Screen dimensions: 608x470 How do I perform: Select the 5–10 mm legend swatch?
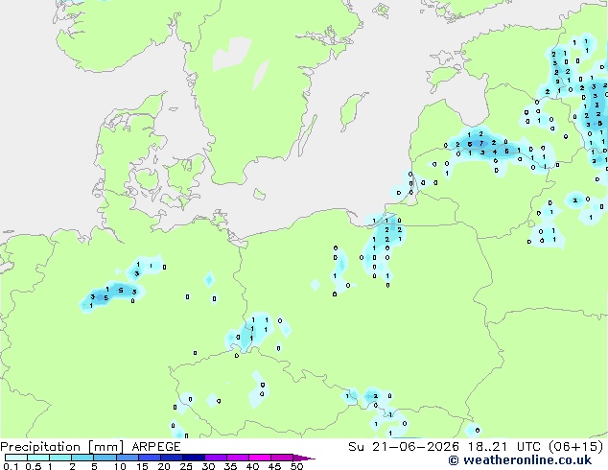(105, 458)
